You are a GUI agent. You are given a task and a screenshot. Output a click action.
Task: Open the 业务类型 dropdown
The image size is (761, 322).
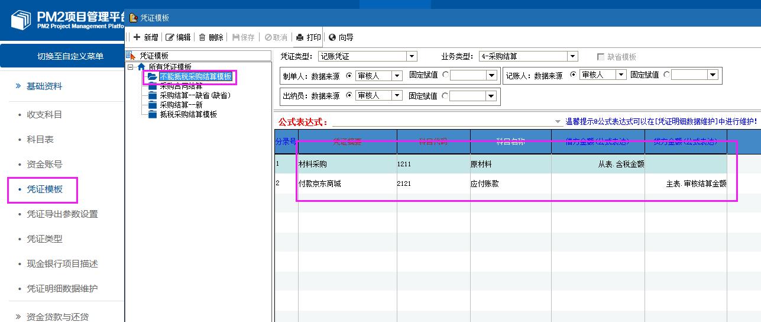tap(572, 56)
